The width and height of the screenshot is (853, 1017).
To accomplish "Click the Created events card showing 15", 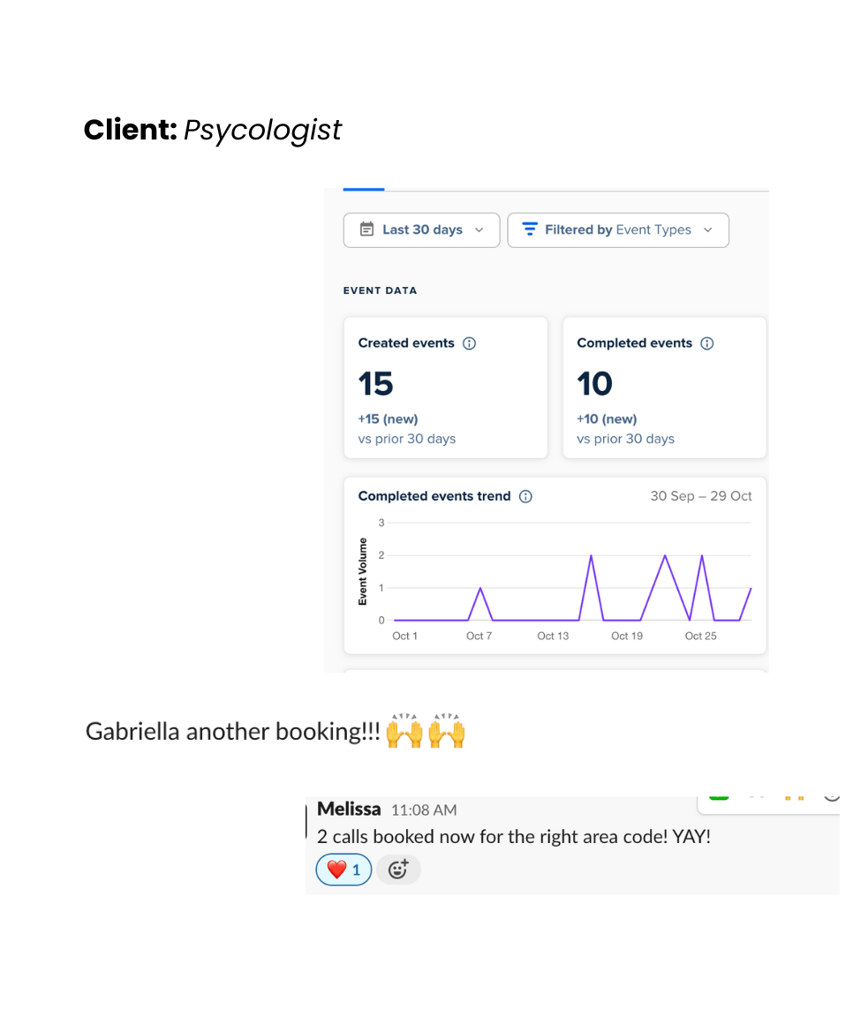I will [x=445, y=388].
